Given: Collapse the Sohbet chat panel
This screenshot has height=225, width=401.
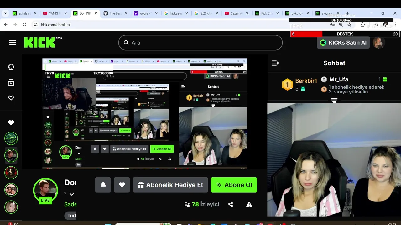Looking at the screenshot, I should click(275, 63).
